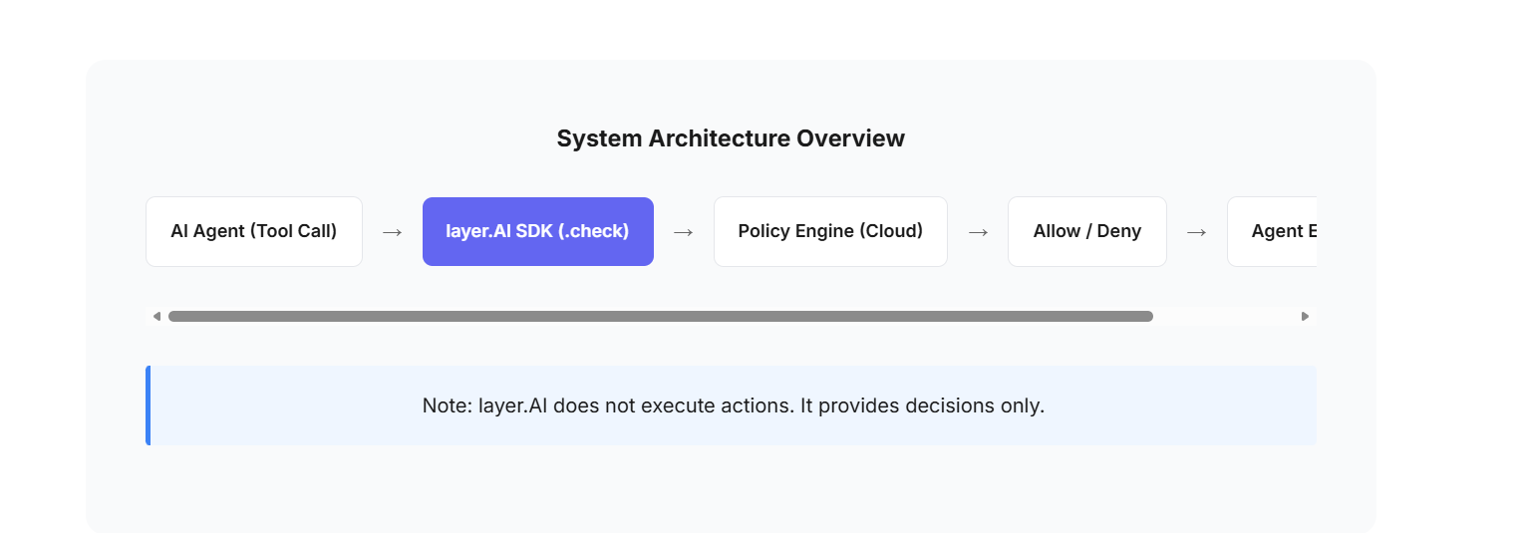Click the blue accent bar on the note callout
The image size is (1521, 533).
point(149,405)
